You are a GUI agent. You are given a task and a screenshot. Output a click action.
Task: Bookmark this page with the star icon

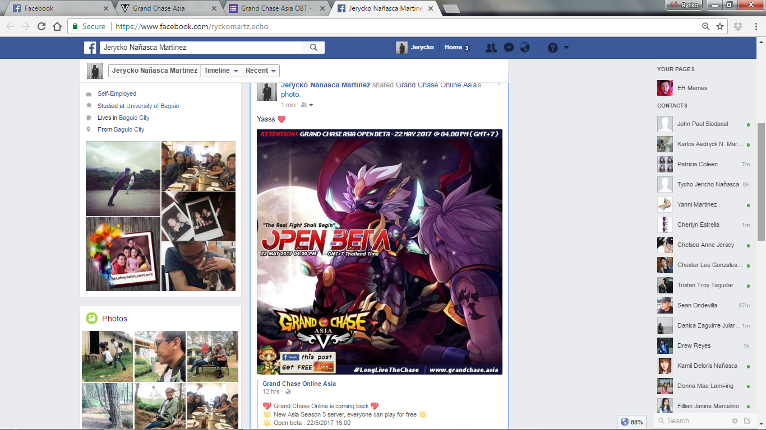tap(720, 26)
